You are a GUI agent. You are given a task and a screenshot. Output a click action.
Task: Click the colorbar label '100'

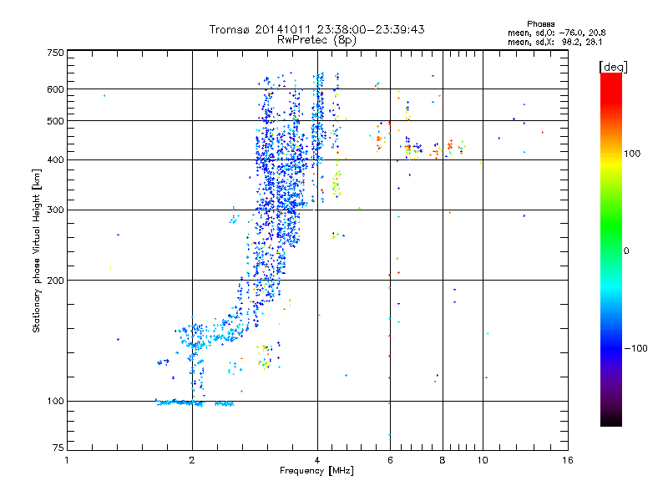tap(632, 154)
